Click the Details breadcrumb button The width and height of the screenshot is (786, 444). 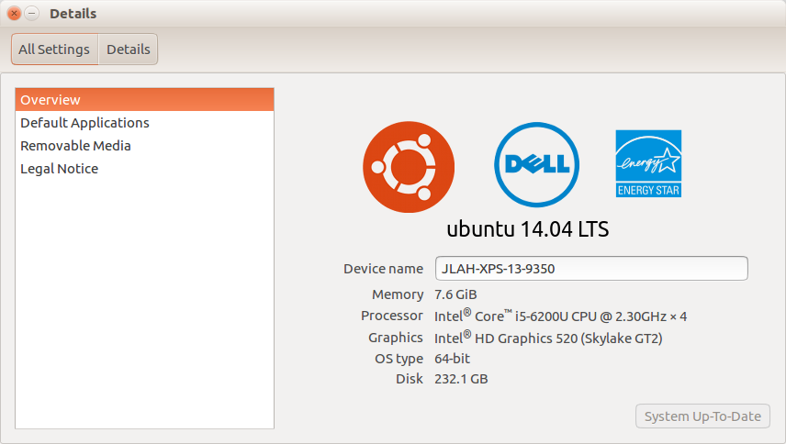(x=129, y=49)
